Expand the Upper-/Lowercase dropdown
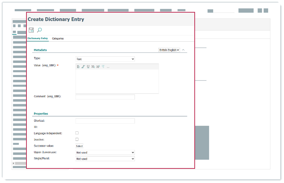This screenshot has width=284, height=183. tap(105, 152)
